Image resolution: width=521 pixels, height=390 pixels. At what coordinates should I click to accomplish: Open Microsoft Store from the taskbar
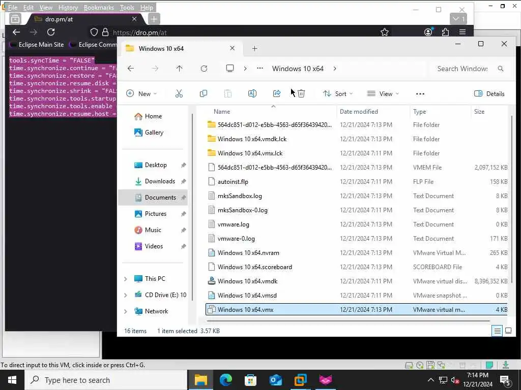tap(250, 380)
